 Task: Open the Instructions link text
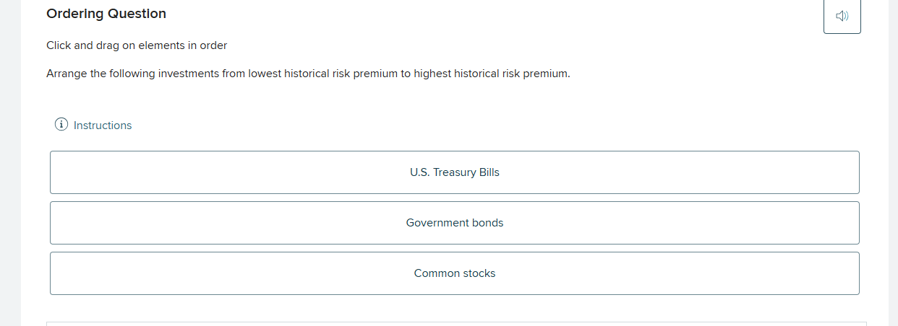coord(103,125)
